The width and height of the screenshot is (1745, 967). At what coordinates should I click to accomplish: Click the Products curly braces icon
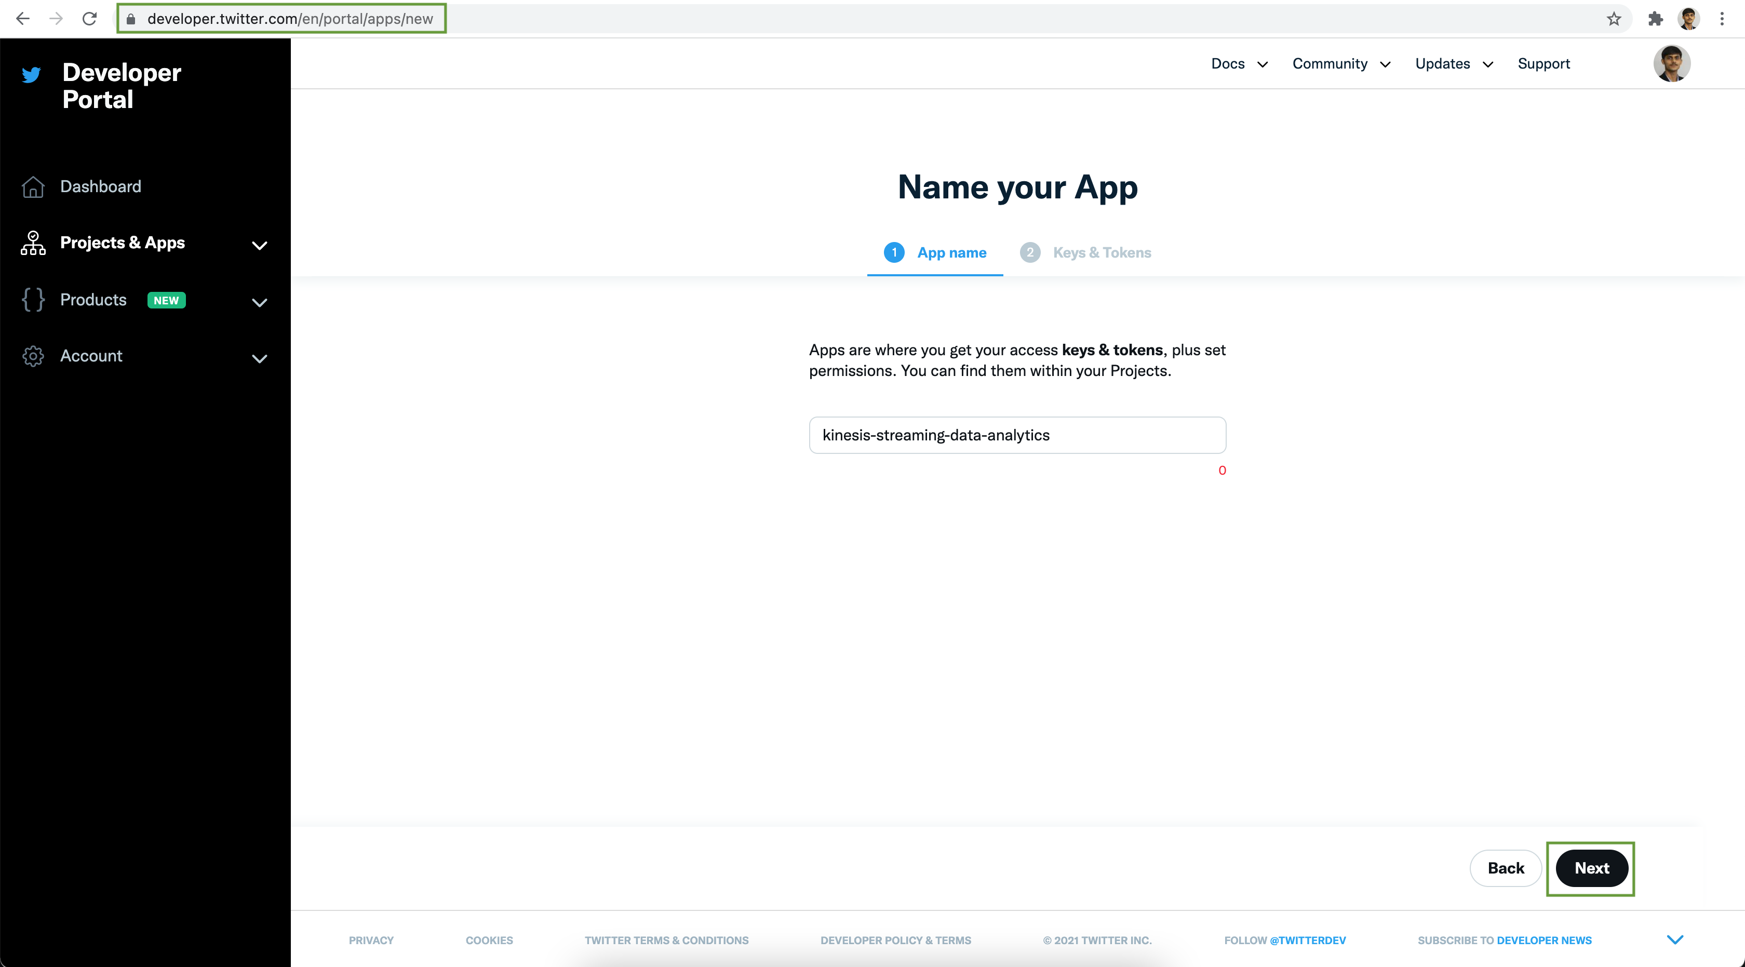tap(32, 300)
